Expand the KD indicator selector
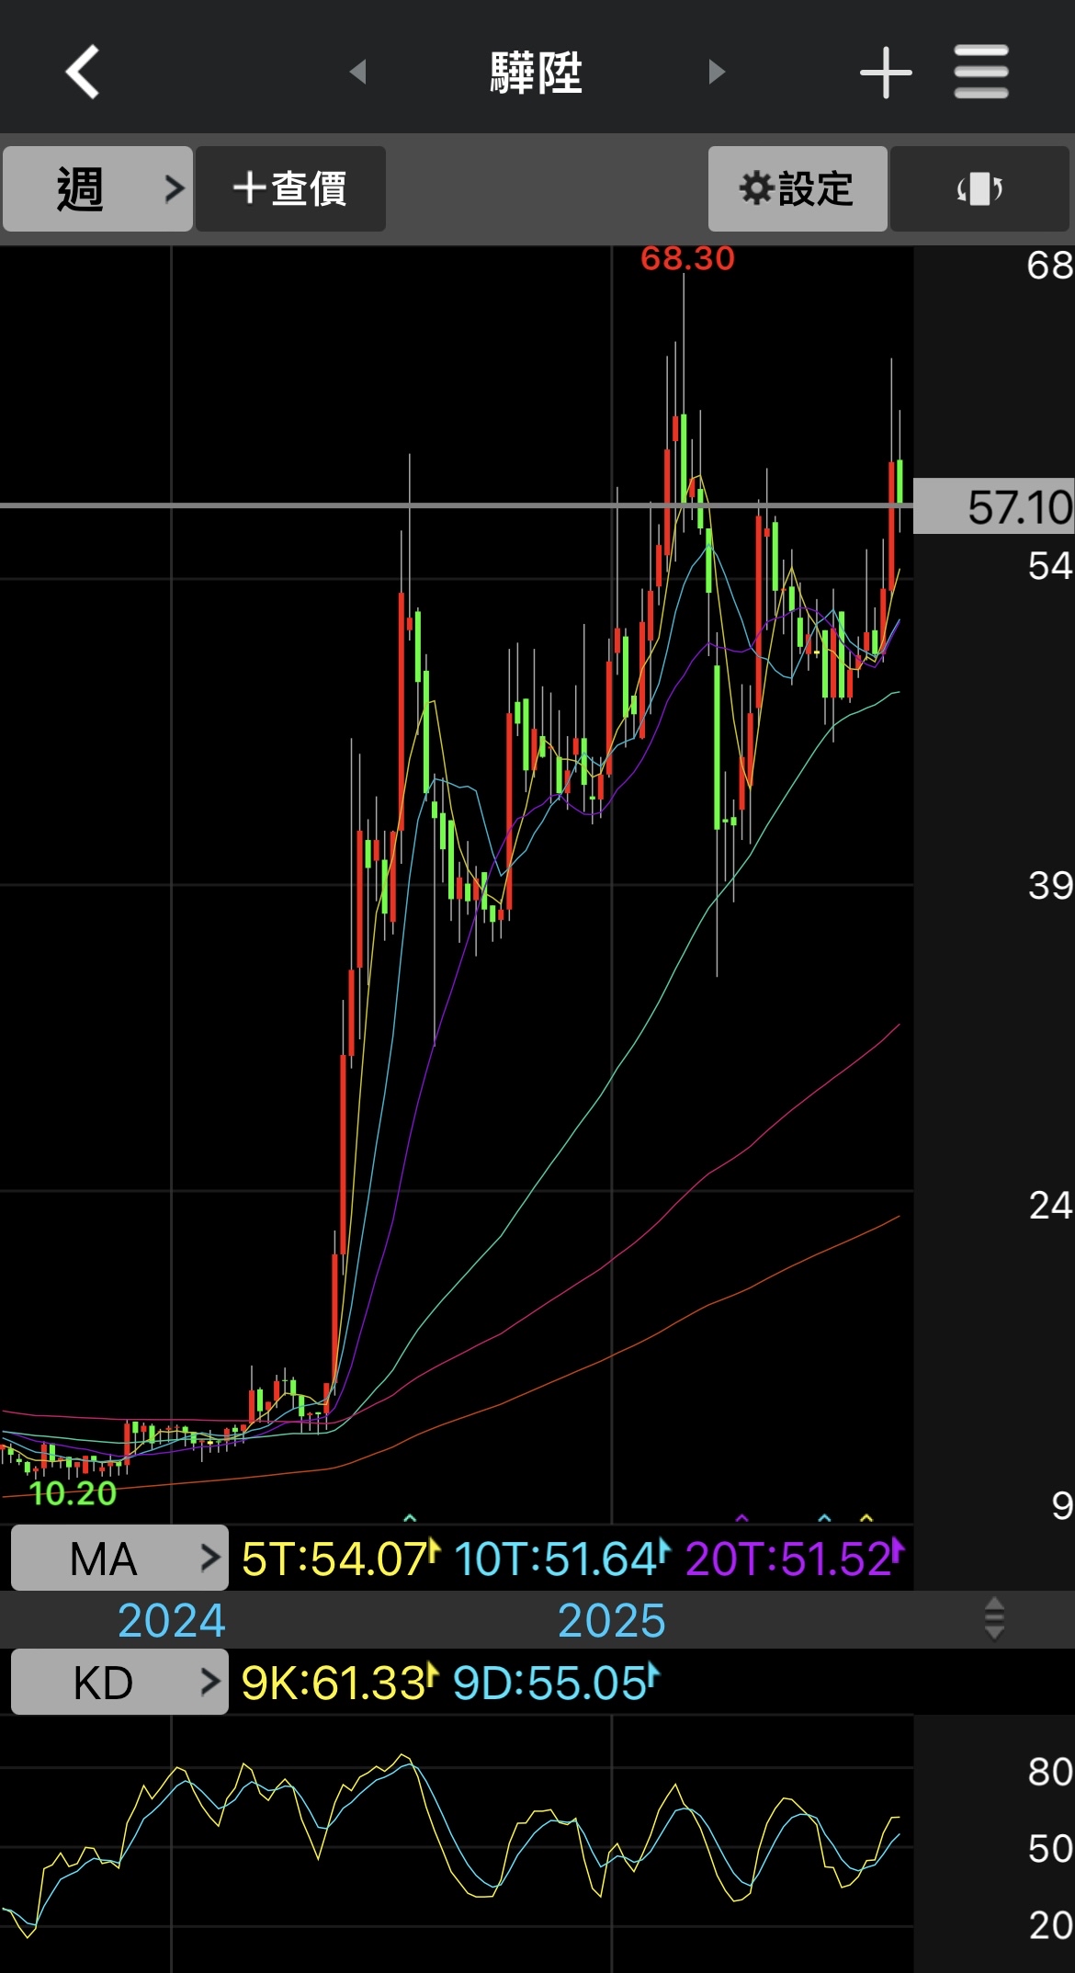This screenshot has height=1973, width=1075. [x=119, y=1683]
